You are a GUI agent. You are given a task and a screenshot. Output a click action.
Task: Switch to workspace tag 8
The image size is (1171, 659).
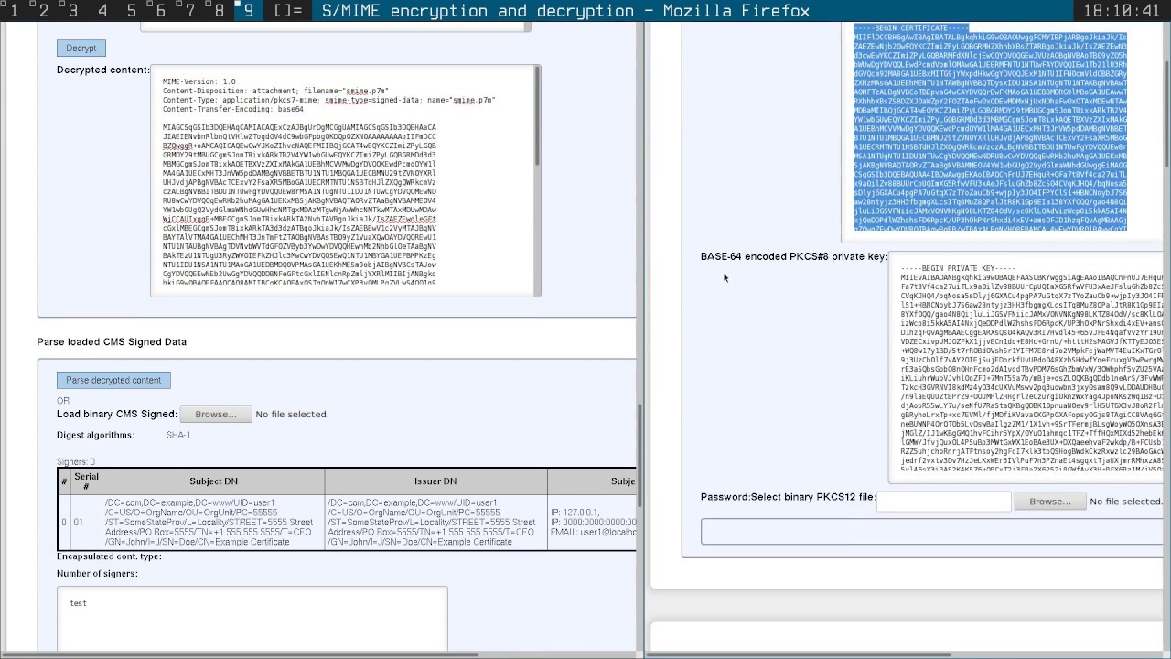click(x=220, y=11)
